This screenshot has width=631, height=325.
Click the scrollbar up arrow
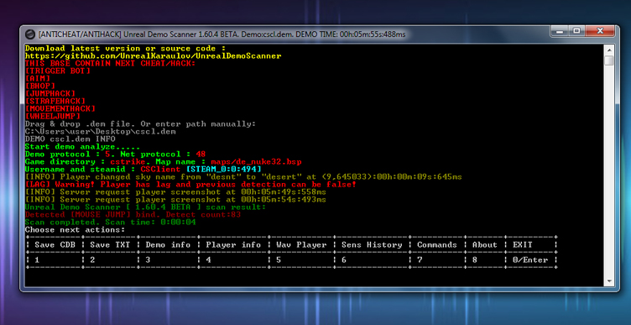(x=609, y=50)
